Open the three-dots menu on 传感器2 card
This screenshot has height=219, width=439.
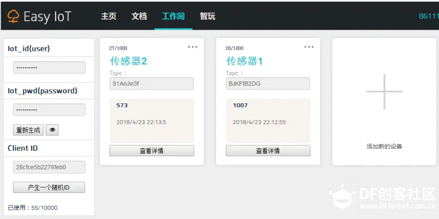[193, 47]
